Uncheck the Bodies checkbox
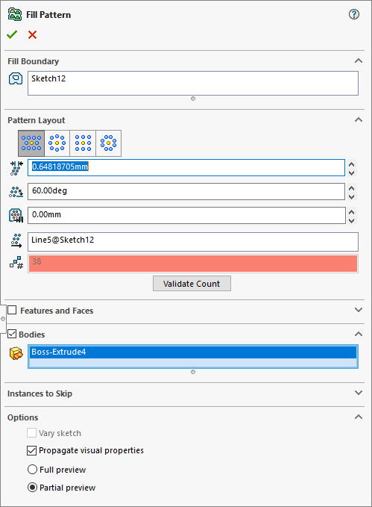Viewport: 372px width, 507px height. [x=12, y=334]
